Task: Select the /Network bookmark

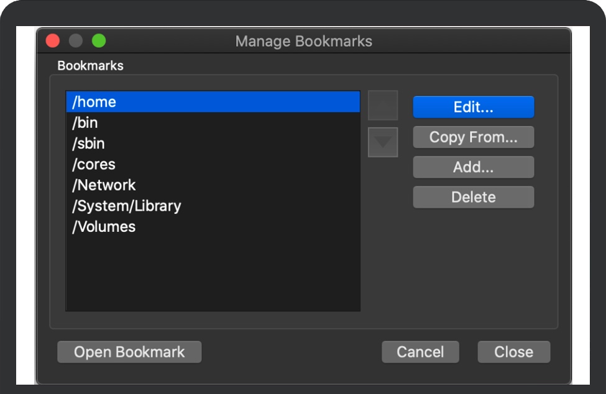Action: pos(213,185)
